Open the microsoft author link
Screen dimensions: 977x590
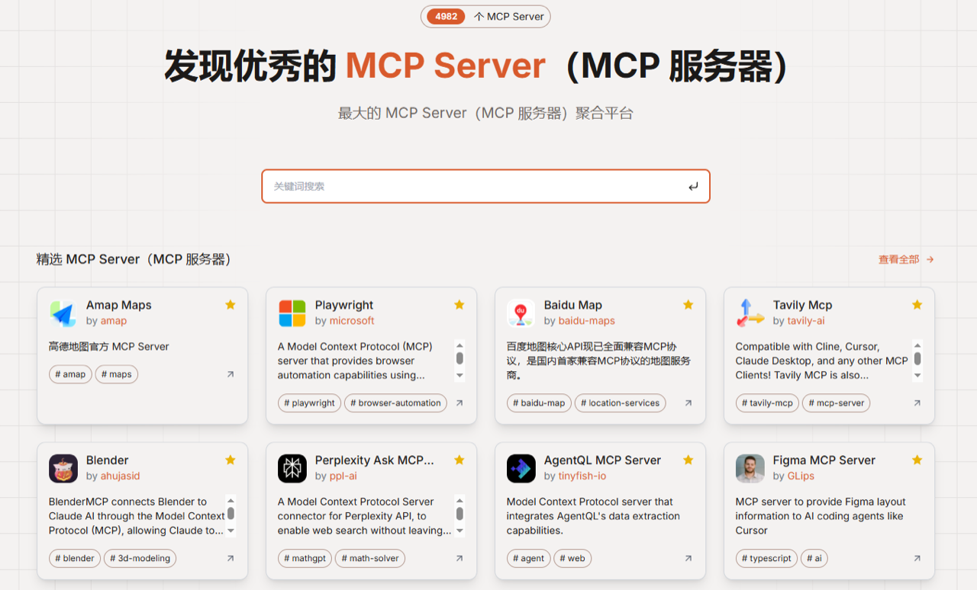click(x=352, y=321)
